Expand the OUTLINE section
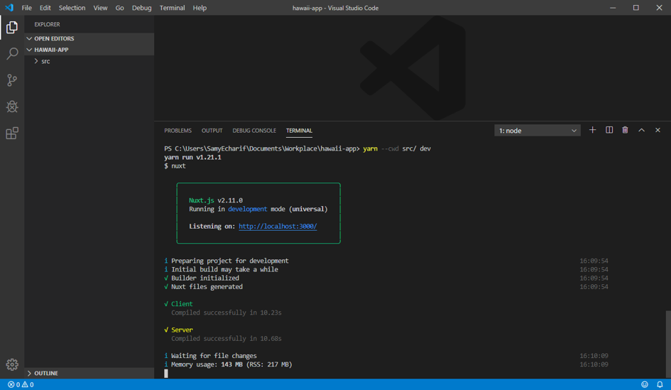671x390 pixels. coord(89,373)
